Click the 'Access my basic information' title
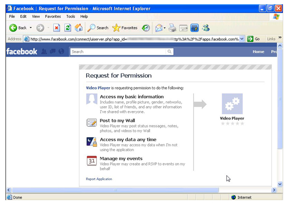The image size is (288, 204). 132,97
